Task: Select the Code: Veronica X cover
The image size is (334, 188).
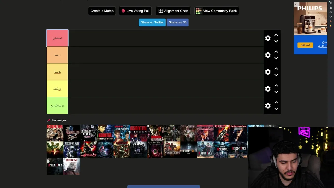Action: (x=122, y=133)
